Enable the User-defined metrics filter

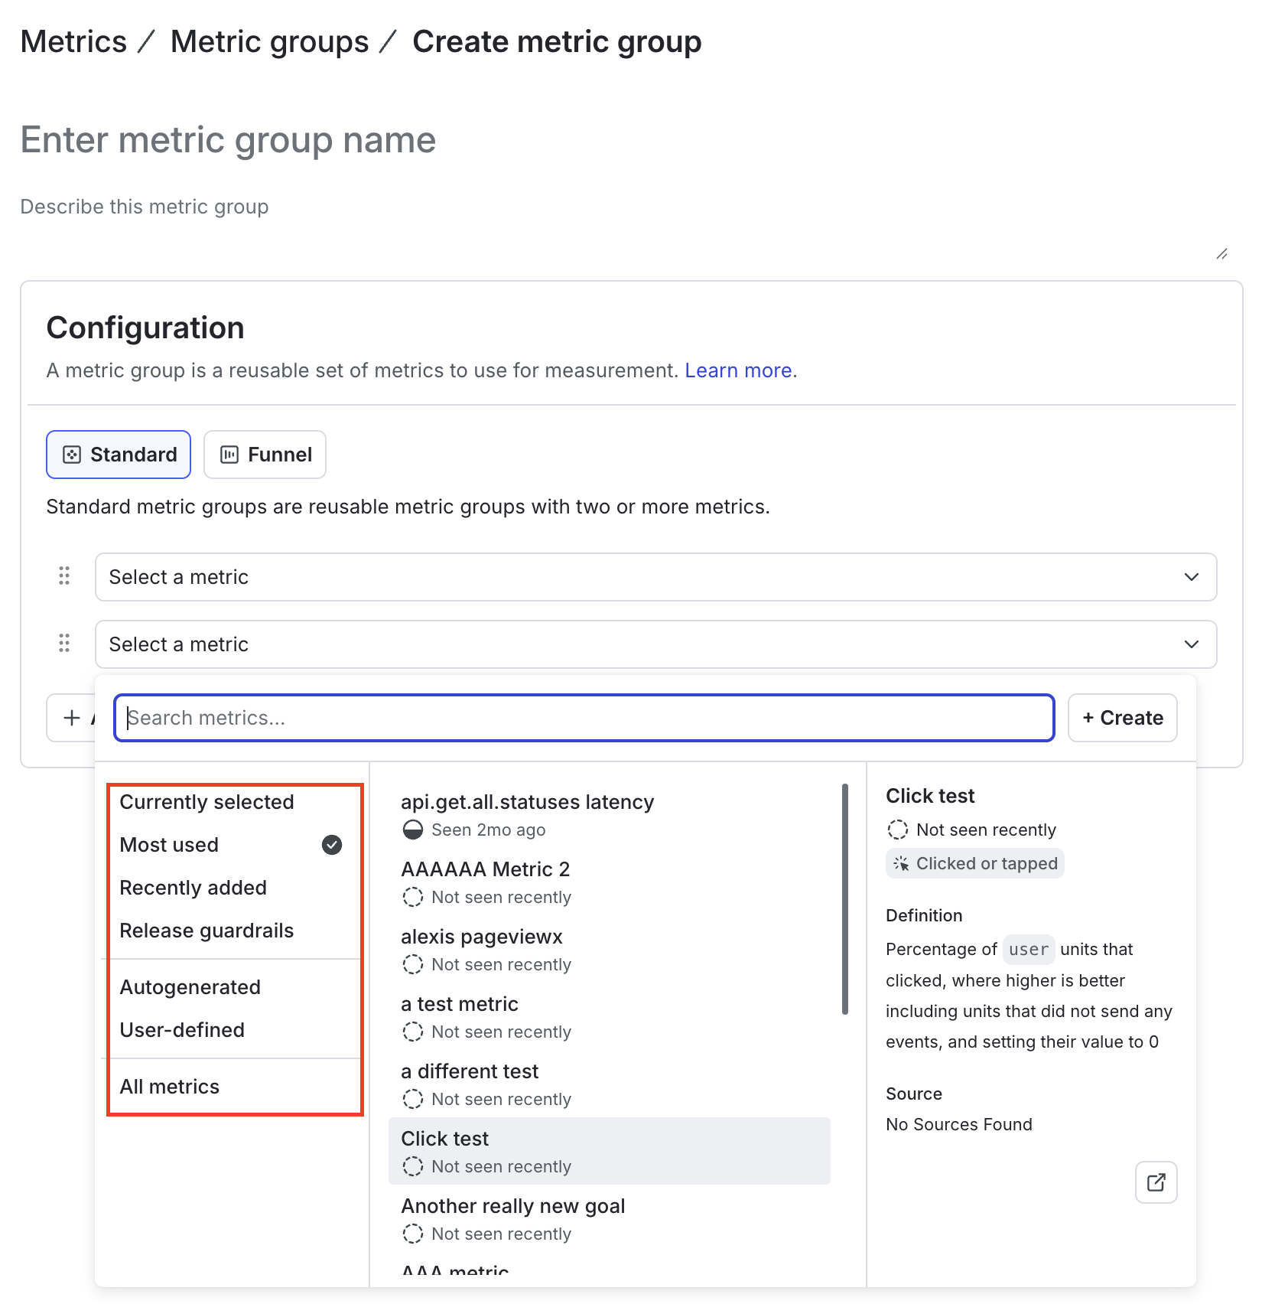181,1029
